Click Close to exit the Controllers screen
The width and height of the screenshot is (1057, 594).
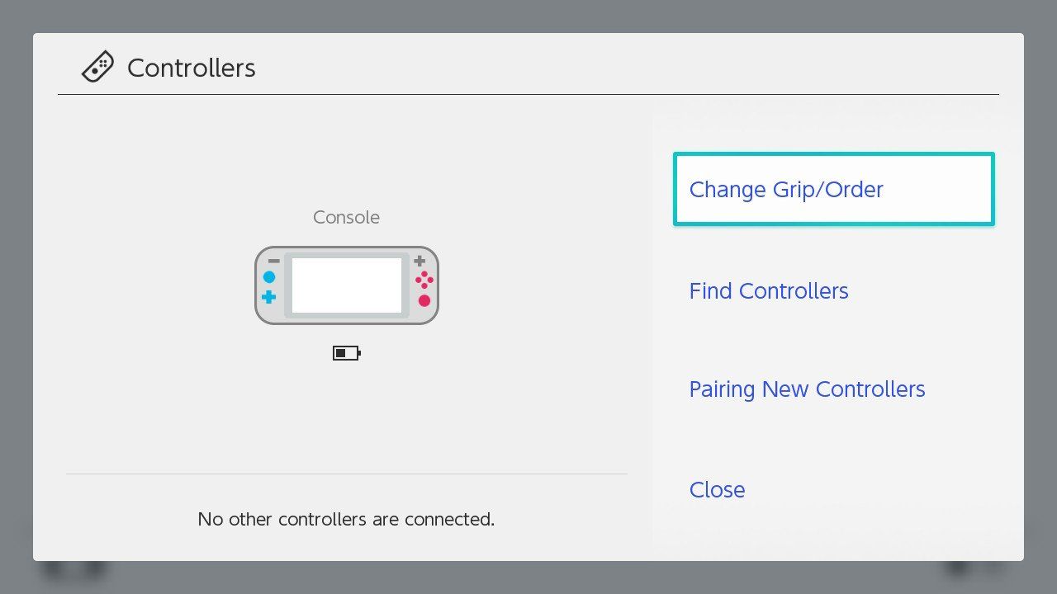click(717, 489)
